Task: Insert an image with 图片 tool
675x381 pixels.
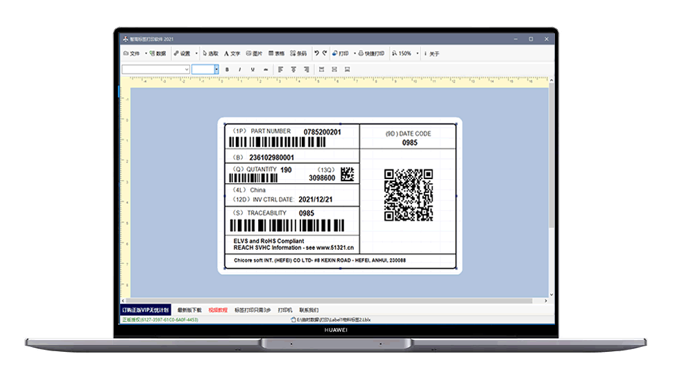Action: coord(254,53)
